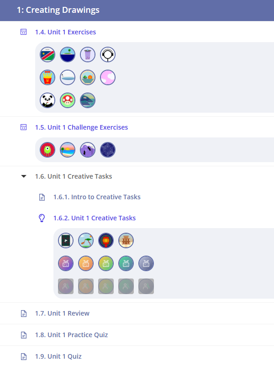Open the bubble tea cup exercise
Image resolution: width=274 pixels, height=366 pixels.
pos(88,55)
